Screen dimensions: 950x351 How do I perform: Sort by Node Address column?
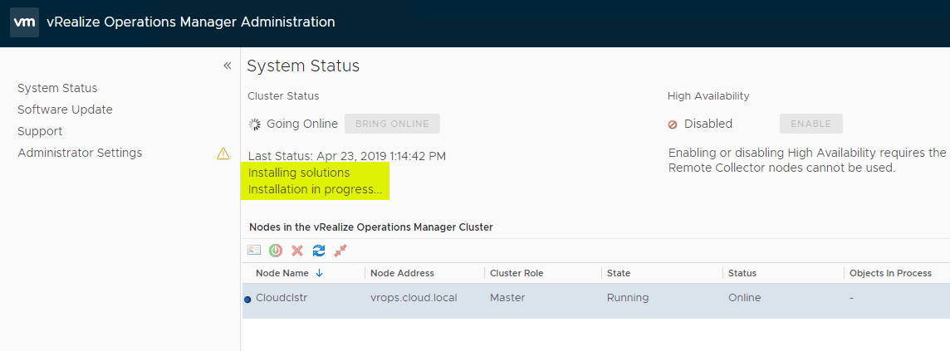[402, 273]
